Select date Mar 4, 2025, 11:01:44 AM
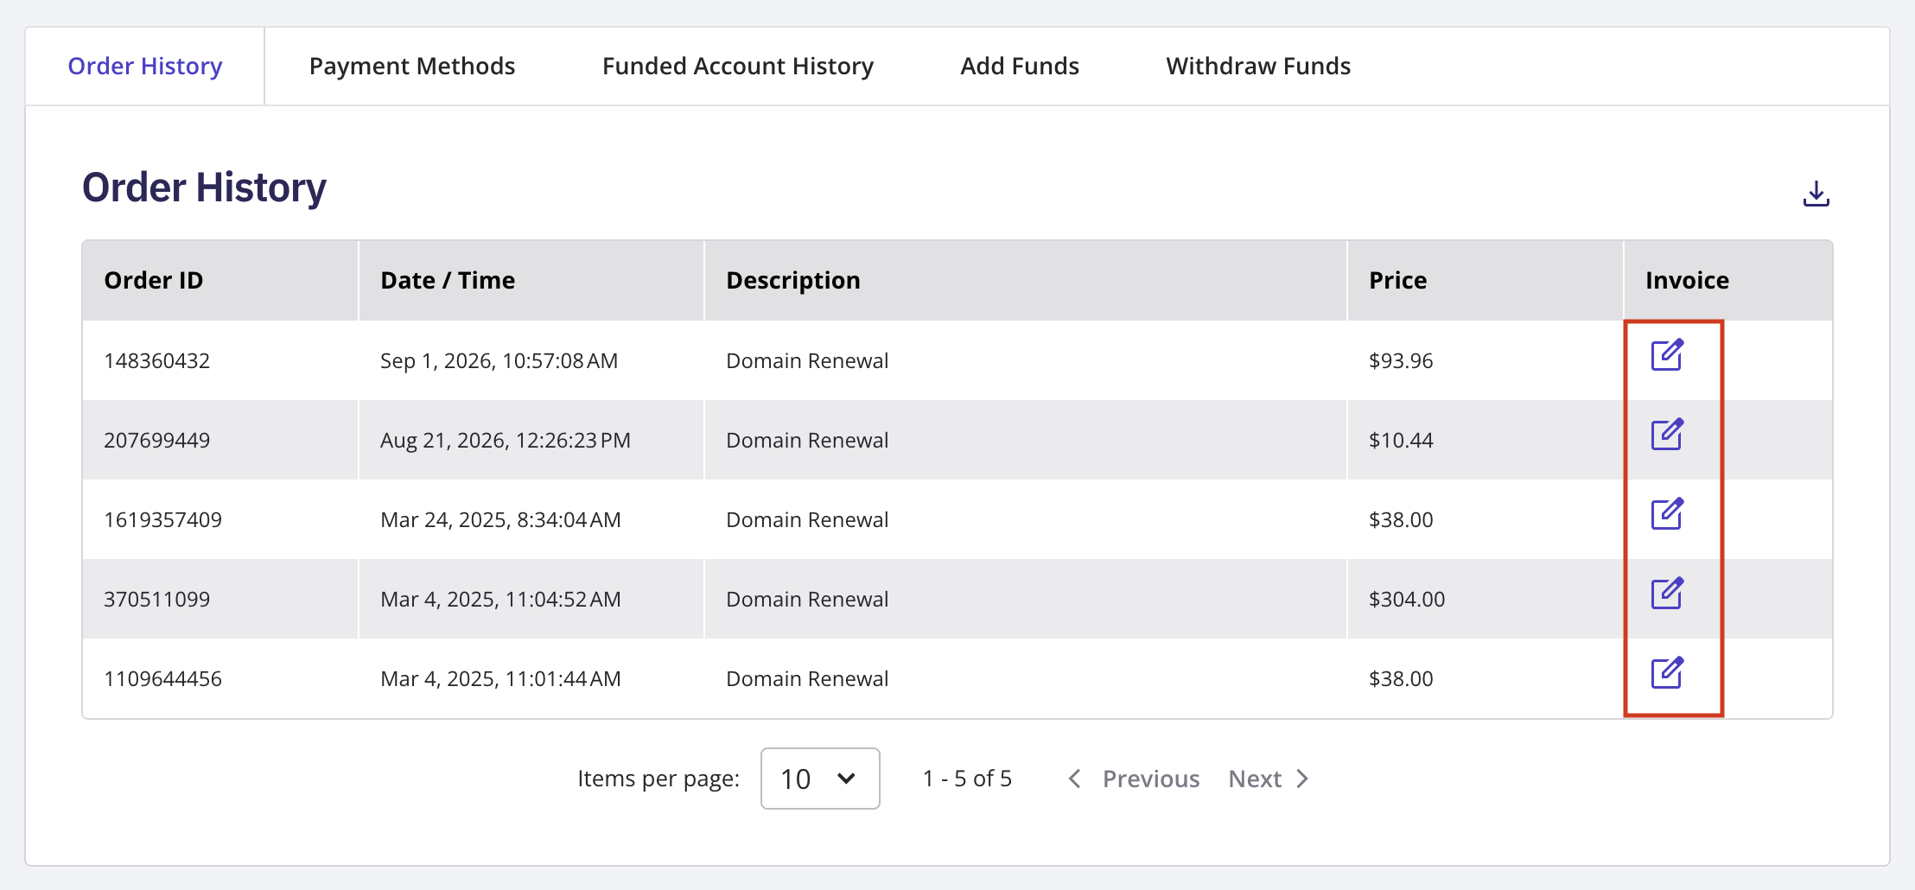The image size is (1915, 890). 501,678
